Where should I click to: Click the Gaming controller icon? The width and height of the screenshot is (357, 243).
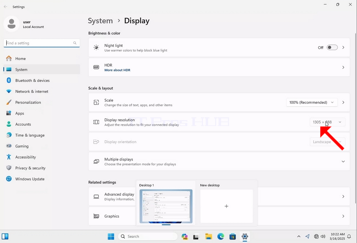coord(9,146)
